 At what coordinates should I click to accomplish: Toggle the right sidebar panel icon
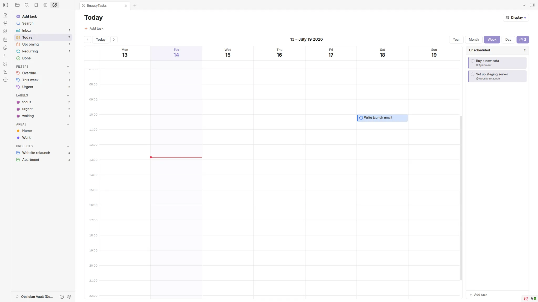(x=532, y=5)
